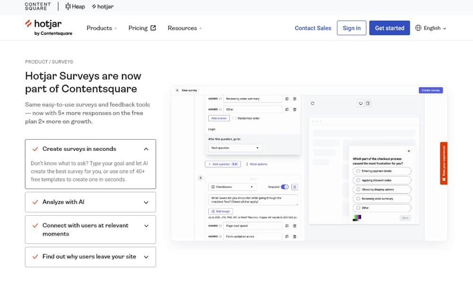Open the Products menu
The image size is (473, 283).
(100, 28)
